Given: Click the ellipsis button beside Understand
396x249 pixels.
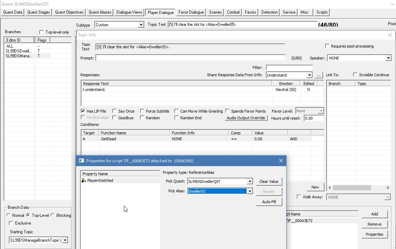Looking at the screenshot, I should pyautogui.click(x=318, y=75).
